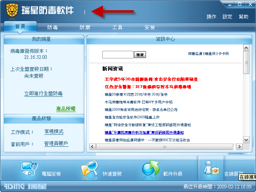Click the 我的瑞星 panel header
Image resolution: width=256 pixels, height=192 pixels.
(x=44, y=39)
